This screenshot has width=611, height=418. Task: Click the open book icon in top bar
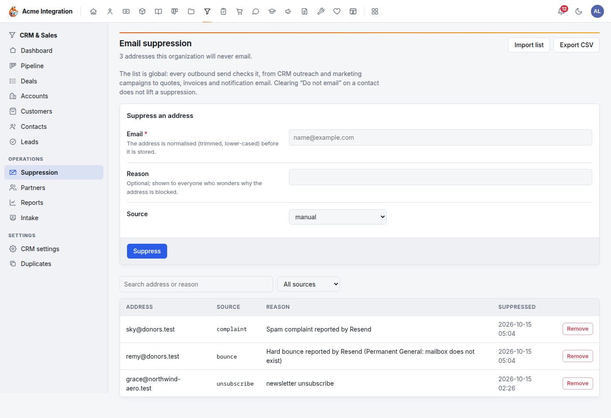(x=158, y=11)
